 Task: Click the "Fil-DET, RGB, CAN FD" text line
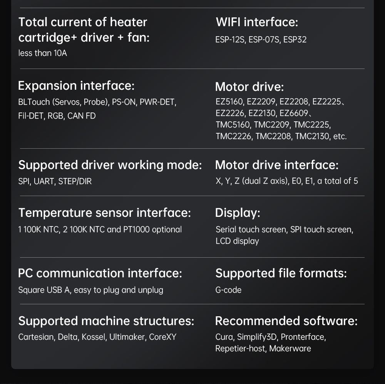[57, 116]
